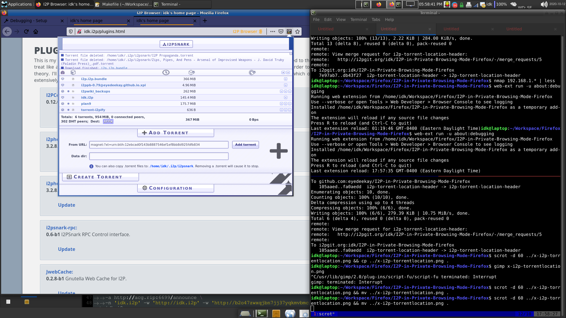Click the Add torrent button
The height and width of the screenshot is (318, 566).
[x=245, y=145]
